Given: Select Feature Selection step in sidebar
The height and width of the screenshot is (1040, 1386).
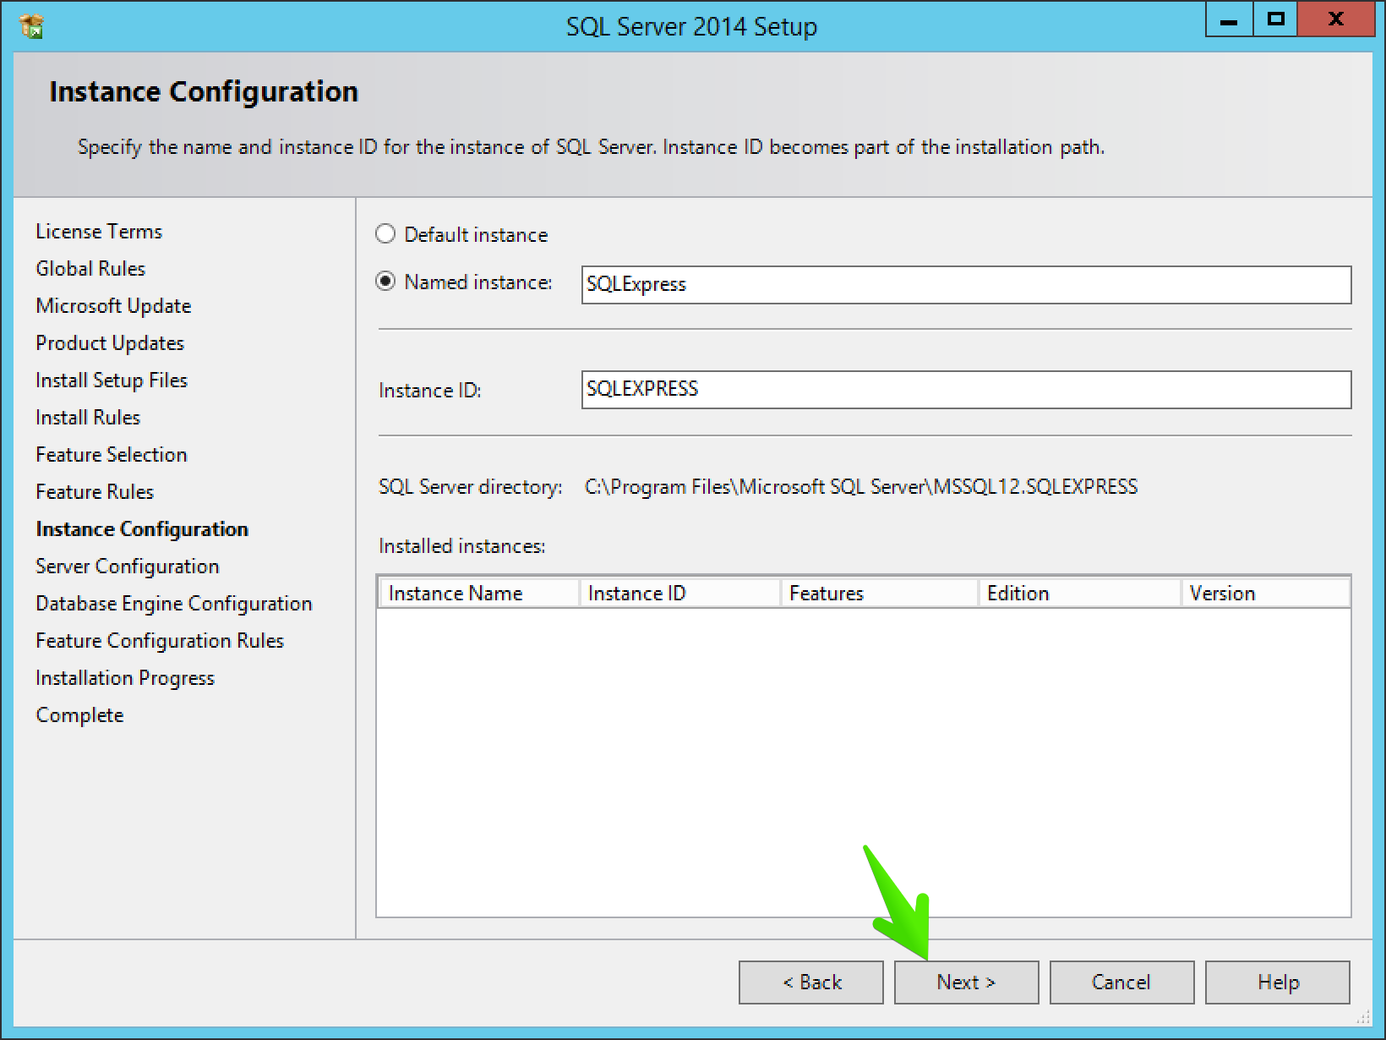Looking at the screenshot, I should click(112, 455).
